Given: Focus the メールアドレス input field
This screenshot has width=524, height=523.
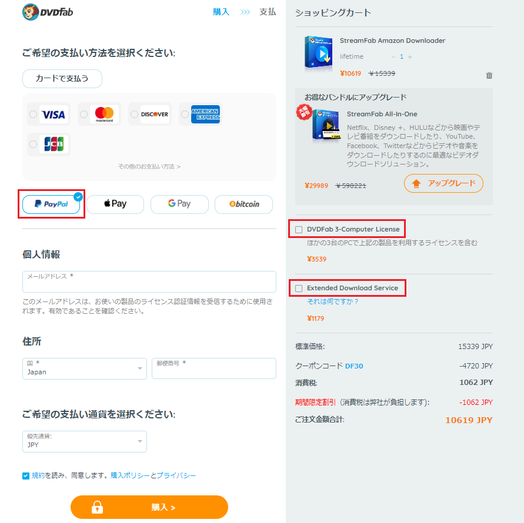Looking at the screenshot, I should pos(149,281).
